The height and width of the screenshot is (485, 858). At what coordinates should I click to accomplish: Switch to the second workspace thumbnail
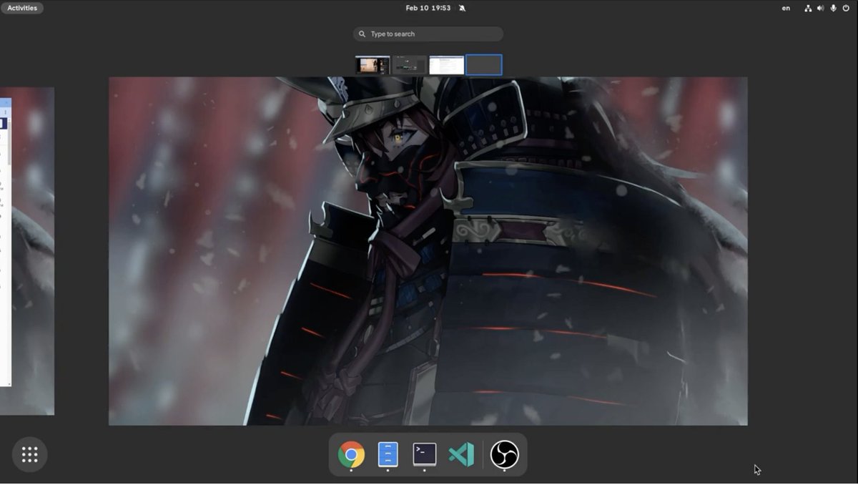(x=410, y=65)
